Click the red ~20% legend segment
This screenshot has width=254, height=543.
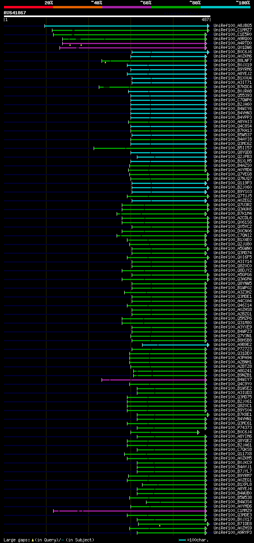[28, 7]
